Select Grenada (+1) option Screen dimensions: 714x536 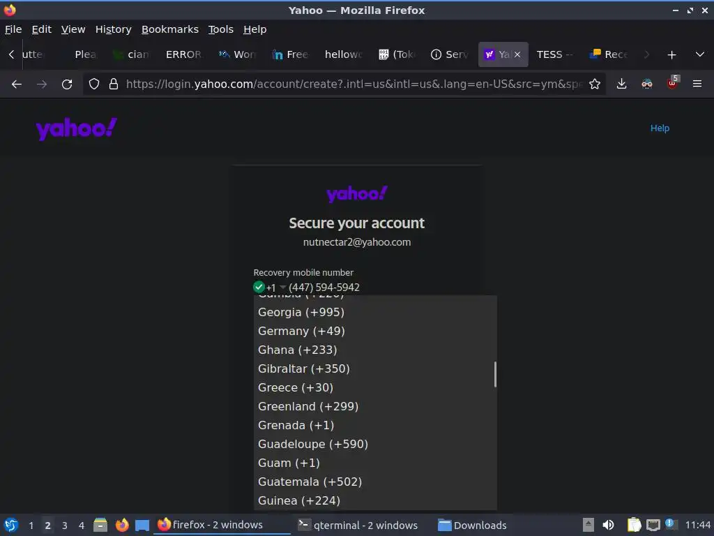pyautogui.click(x=375, y=425)
